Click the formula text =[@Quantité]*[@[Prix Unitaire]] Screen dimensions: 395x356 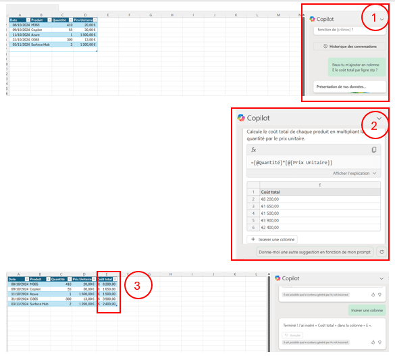click(x=292, y=163)
